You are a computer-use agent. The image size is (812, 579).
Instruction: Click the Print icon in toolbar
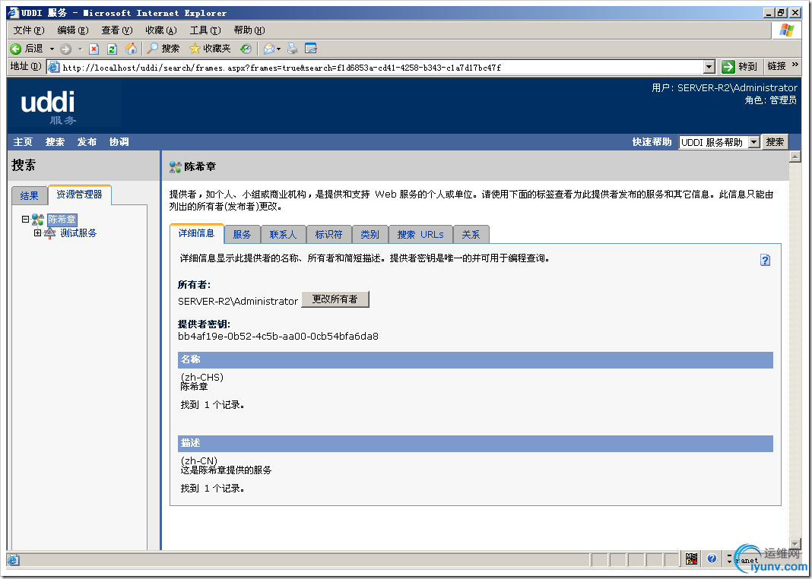tap(293, 49)
